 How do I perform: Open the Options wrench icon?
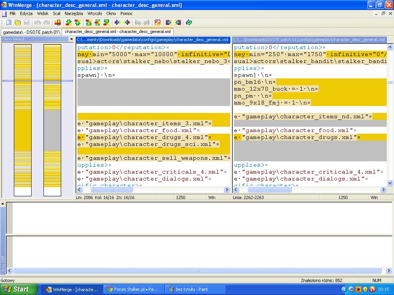(x=157, y=23)
